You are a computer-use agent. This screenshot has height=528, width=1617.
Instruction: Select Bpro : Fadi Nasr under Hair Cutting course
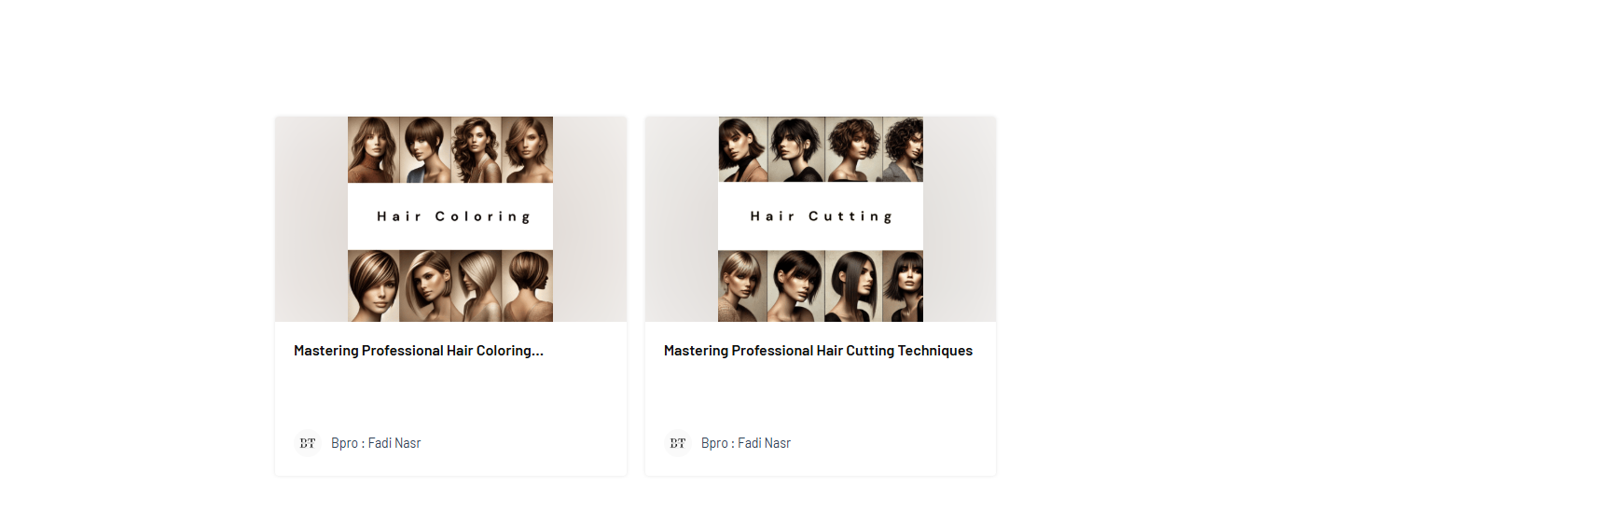[746, 443]
